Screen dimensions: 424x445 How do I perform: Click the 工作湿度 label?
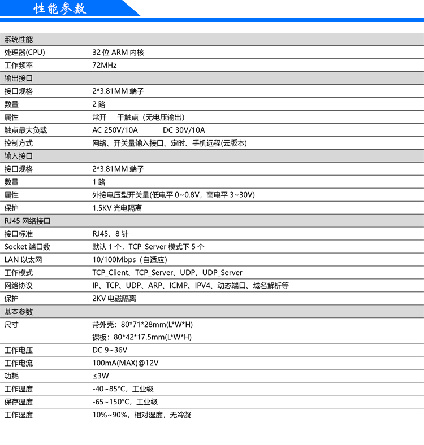tap(19, 415)
